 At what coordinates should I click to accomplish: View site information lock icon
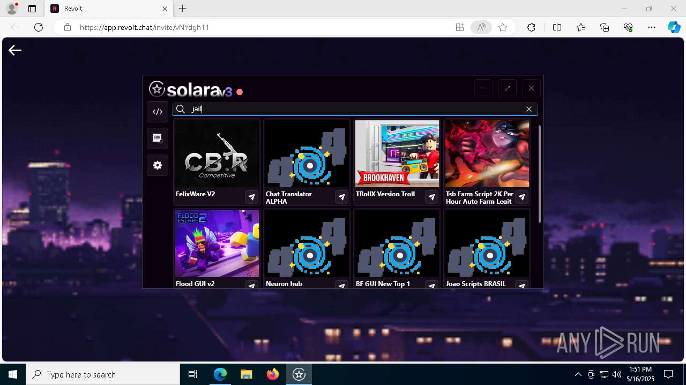tap(67, 27)
